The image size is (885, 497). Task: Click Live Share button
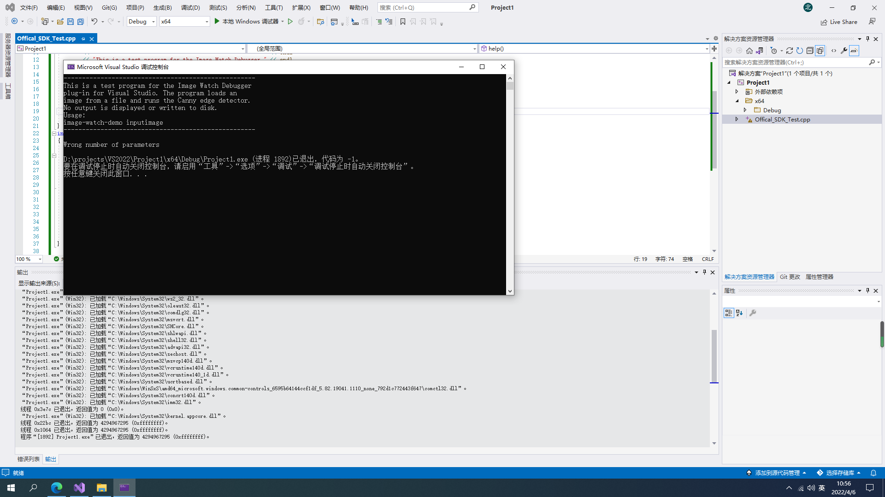(839, 22)
